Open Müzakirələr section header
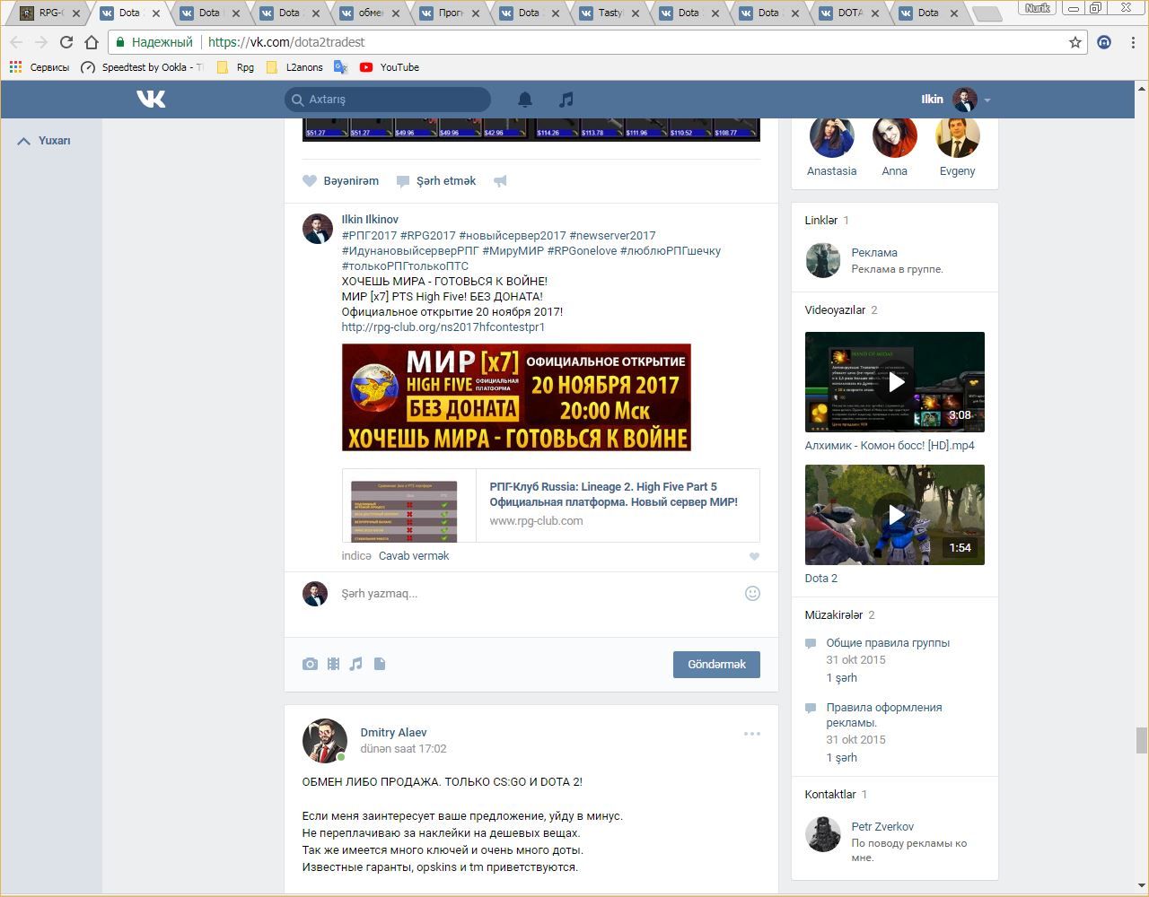 click(x=834, y=615)
